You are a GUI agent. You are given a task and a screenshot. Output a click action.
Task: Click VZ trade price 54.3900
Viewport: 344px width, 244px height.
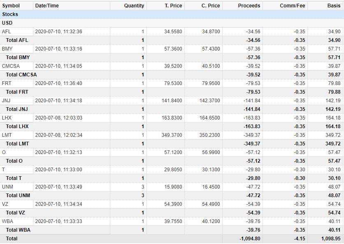coord(173,204)
